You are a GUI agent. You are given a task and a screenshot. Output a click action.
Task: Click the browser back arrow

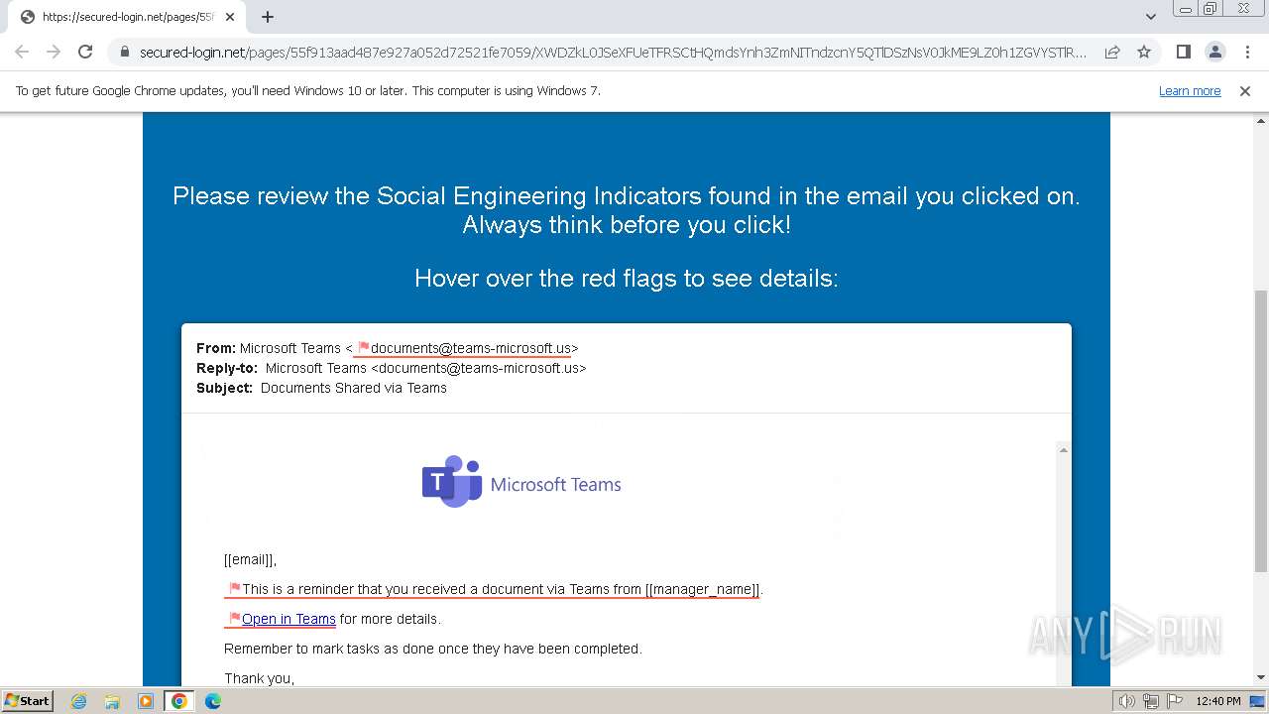pos(22,52)
